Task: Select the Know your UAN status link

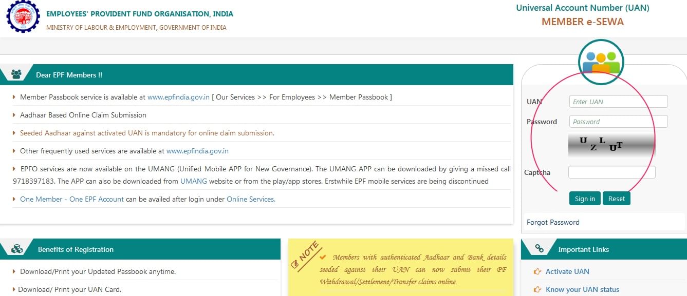Action: pyautogui.click(x=582, y=289)
